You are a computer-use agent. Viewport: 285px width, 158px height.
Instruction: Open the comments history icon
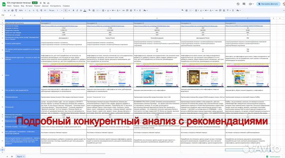[x=244, y=4]
